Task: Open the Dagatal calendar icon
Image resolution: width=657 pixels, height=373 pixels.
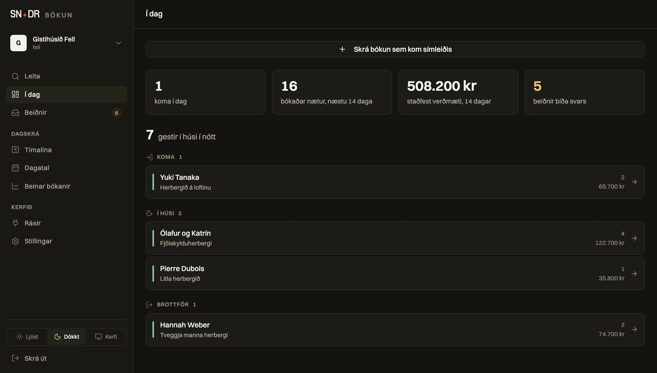Action: pos(15,168)
